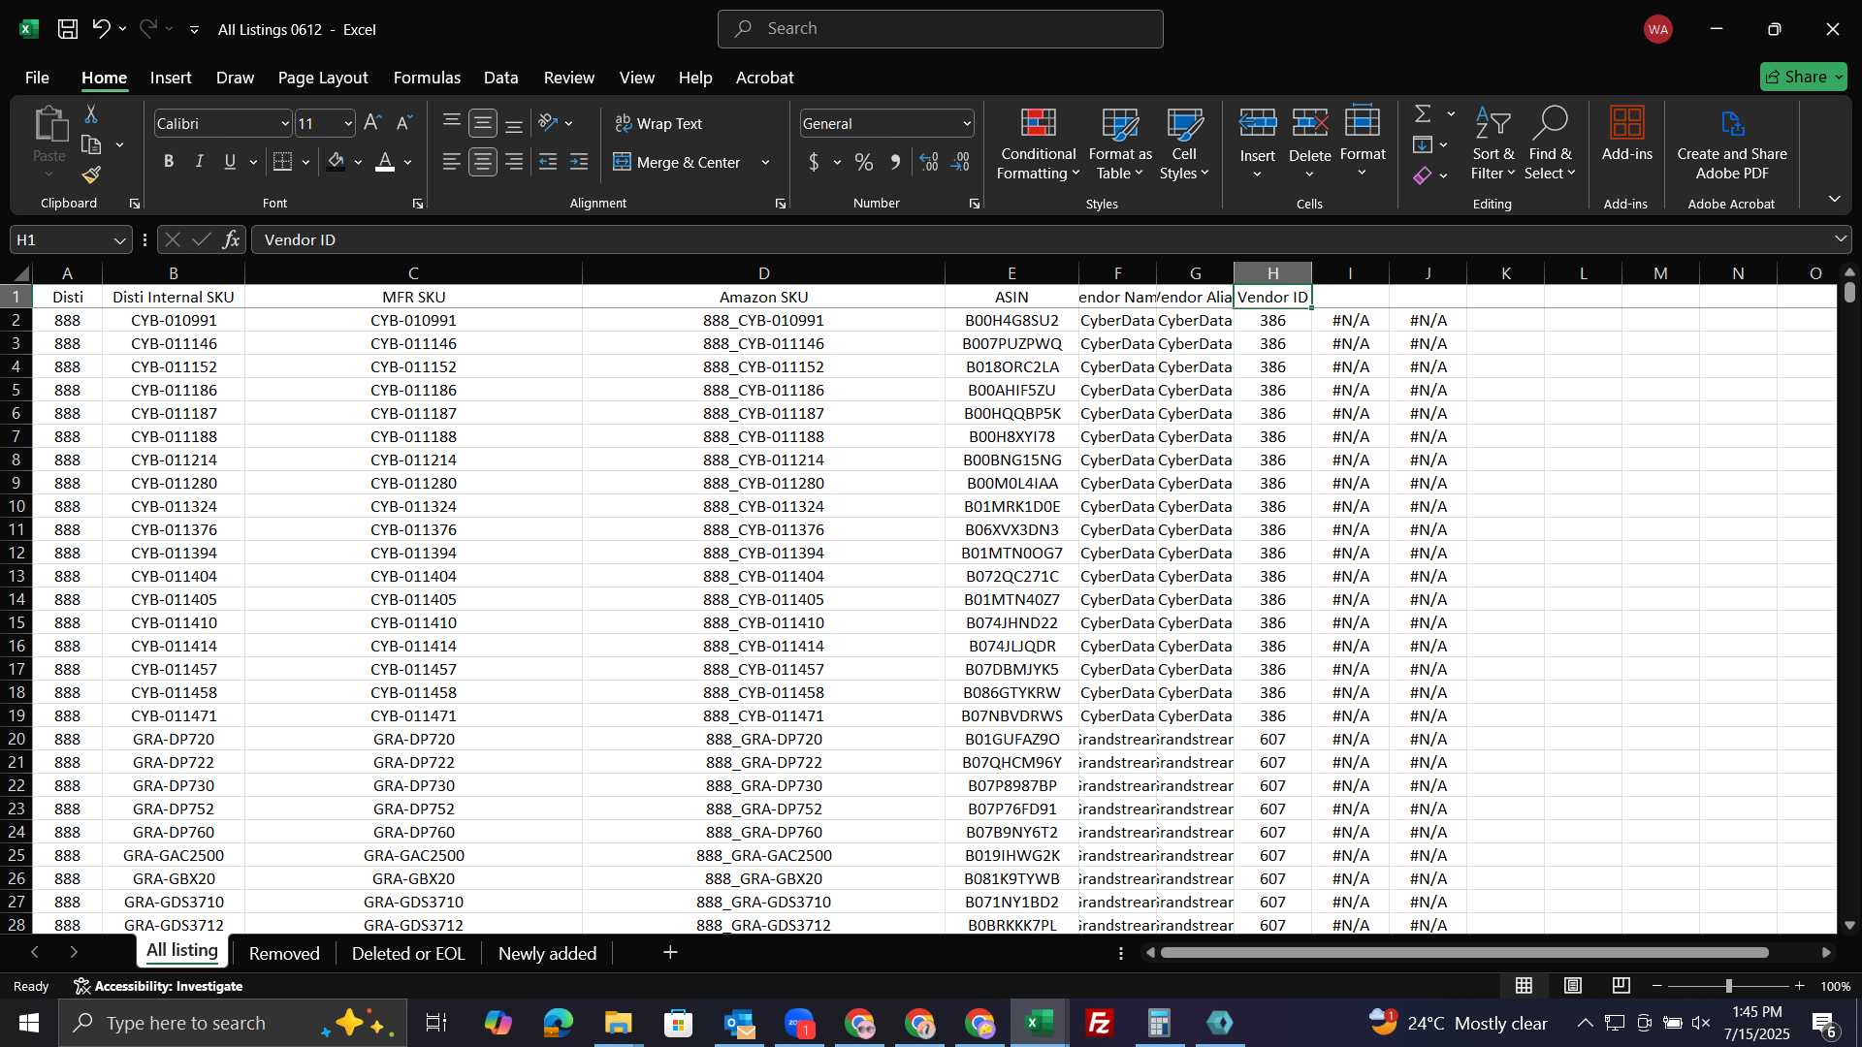Viewport: 1862px width, 1047px height.
Task: Click Increase Decimal icon
Action: tap(929, 162)
